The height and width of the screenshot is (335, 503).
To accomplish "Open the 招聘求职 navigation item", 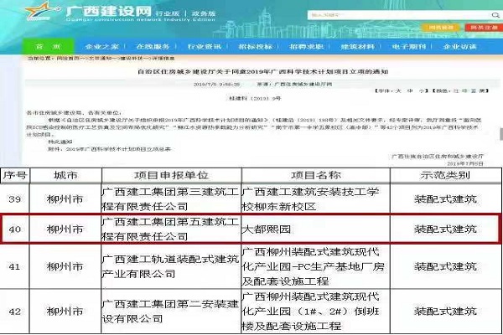I will tap(306, 47).
